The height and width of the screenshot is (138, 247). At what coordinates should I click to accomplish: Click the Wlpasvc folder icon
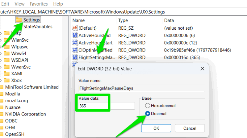[6, 47]
